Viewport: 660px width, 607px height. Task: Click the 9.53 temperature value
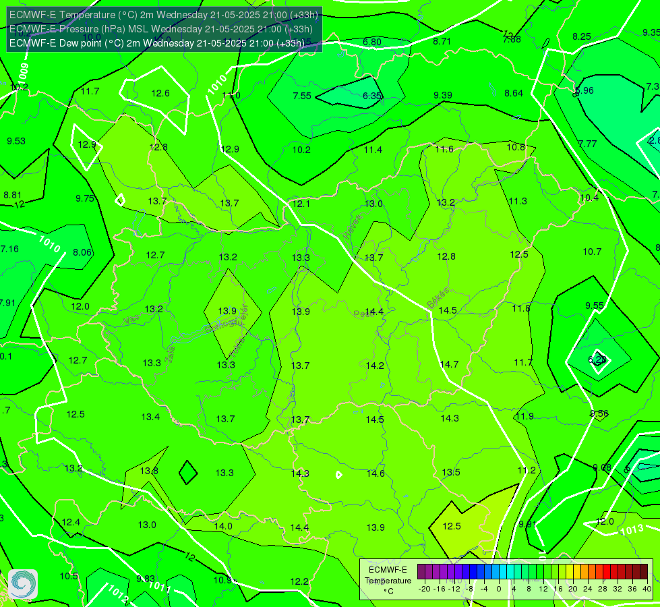16,141
